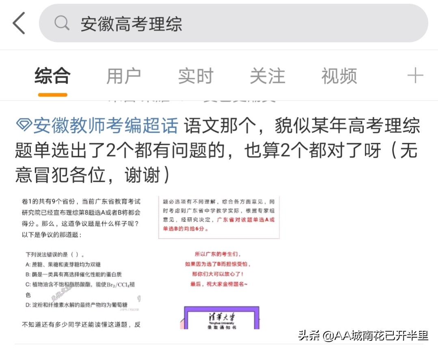Switch to the 用户 tab

click(124, 75)
